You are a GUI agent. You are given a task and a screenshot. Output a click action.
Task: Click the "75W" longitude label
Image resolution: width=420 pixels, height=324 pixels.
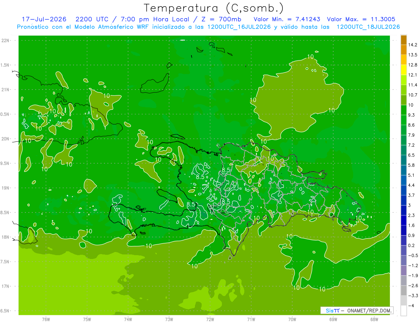click(x=87, y=319)
